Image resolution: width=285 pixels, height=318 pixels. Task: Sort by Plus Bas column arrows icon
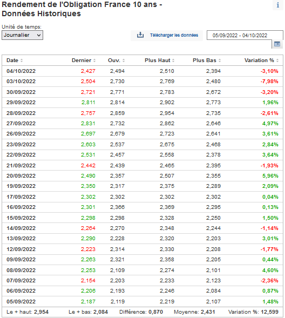pos(220,60)
